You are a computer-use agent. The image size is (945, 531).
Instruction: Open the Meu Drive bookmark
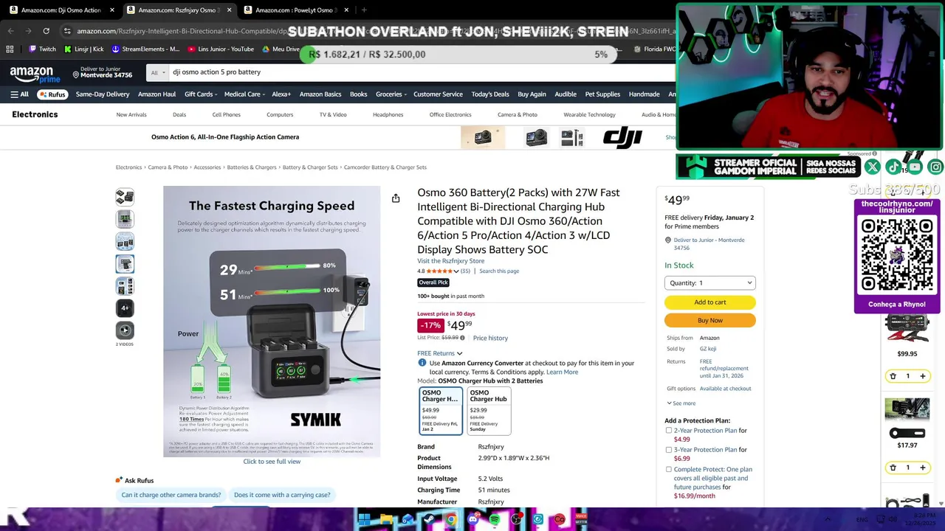[281, 49]
